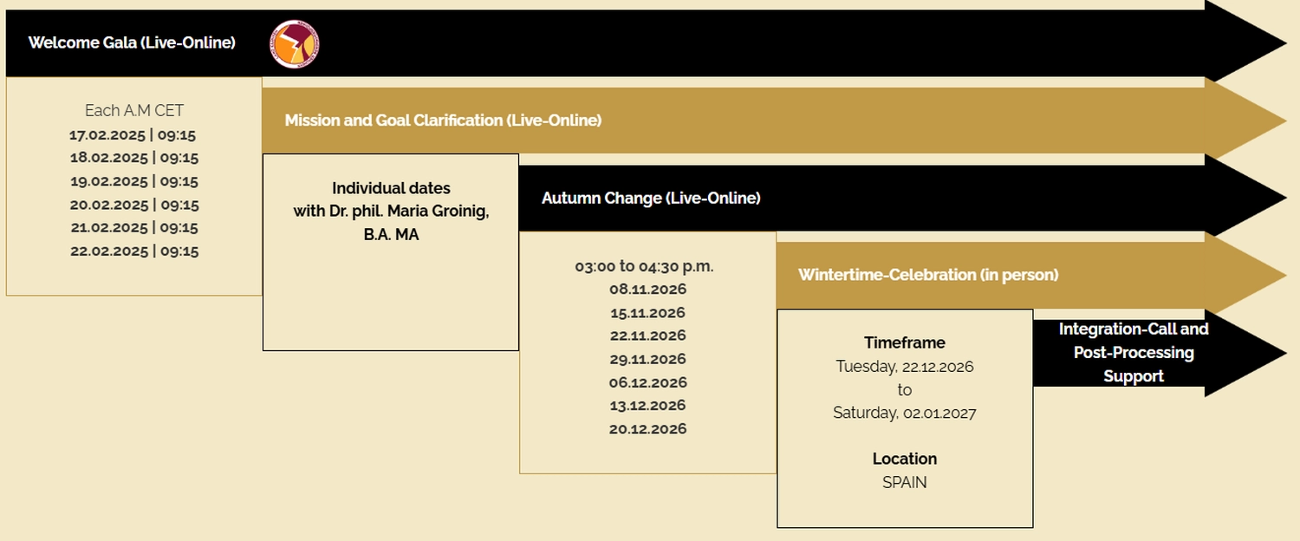Select the 20.02.2025 | 09:15 date entry

pyautogui.click(x=134, y=205)
